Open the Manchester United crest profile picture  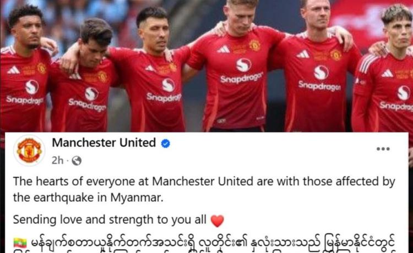coord(29,151)
